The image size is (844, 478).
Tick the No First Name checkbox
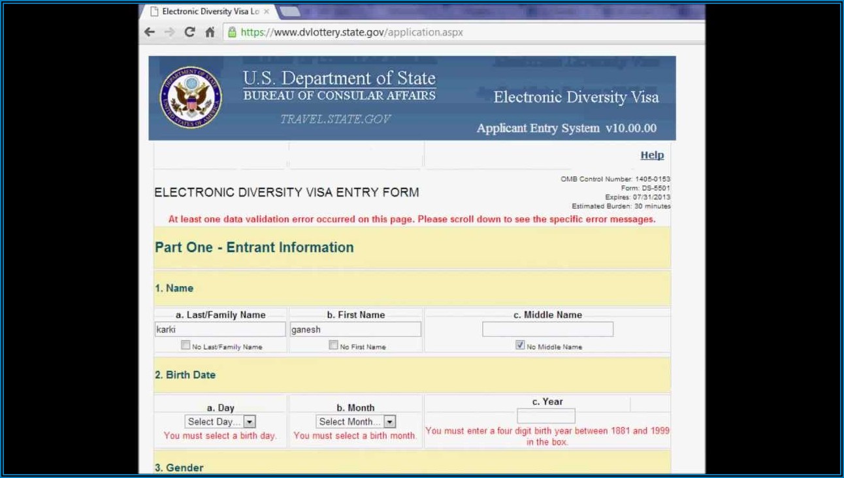[334, 345]
